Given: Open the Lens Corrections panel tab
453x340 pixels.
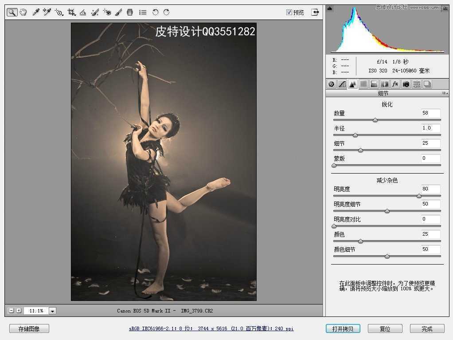Looking at the screenshot, I should 385,84.
